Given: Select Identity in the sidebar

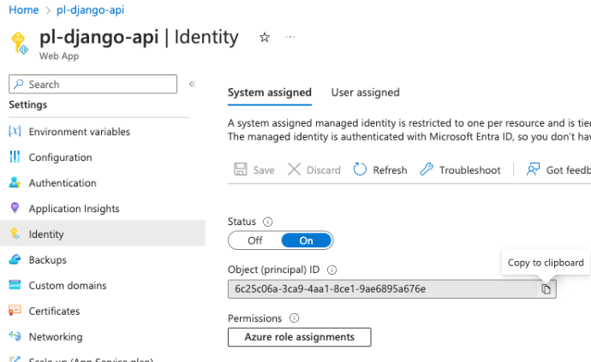Looking at the screenshot, I should click(x=103, y=233).
